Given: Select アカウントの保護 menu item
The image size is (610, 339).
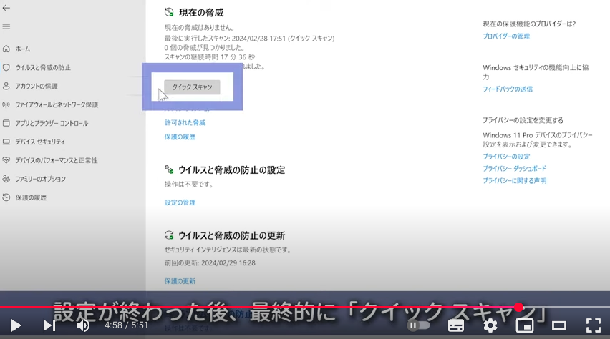Looking at the screenshot, I should click(37, 87).
